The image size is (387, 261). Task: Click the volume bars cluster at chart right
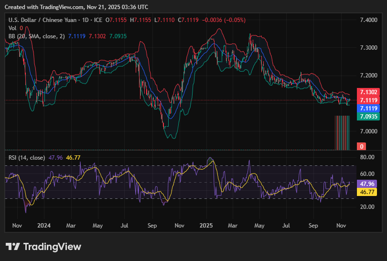point(342,133)
